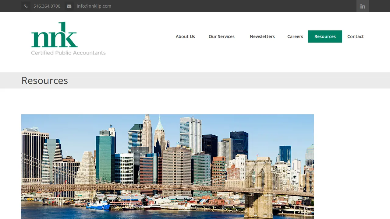Click the info@nnkllp.com email link
Image resolution: width=390 pixels, height=219 pixels.
pyautogui.click(x=94, y=6)
